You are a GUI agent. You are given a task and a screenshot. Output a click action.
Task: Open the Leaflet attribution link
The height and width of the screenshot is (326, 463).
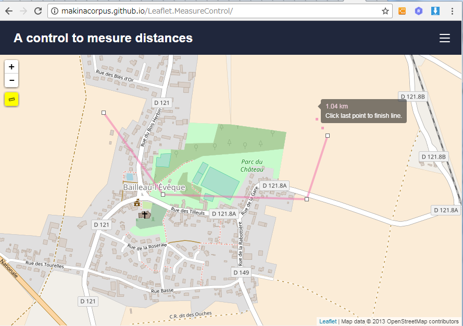click(x=328, y=321)
